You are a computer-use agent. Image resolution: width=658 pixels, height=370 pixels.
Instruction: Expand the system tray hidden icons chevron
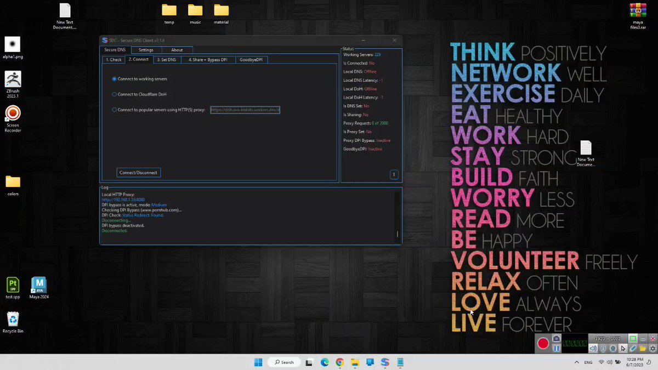tap(577, 362)
